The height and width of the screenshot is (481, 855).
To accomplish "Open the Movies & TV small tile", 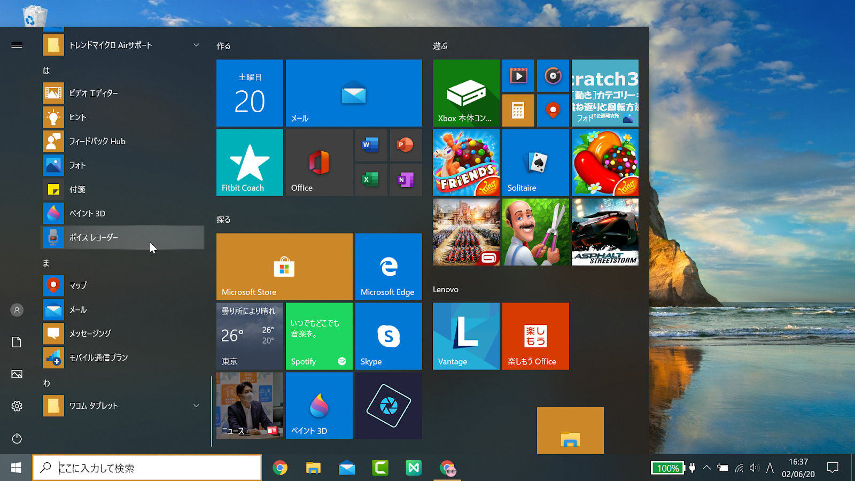I will pos(518,75).
